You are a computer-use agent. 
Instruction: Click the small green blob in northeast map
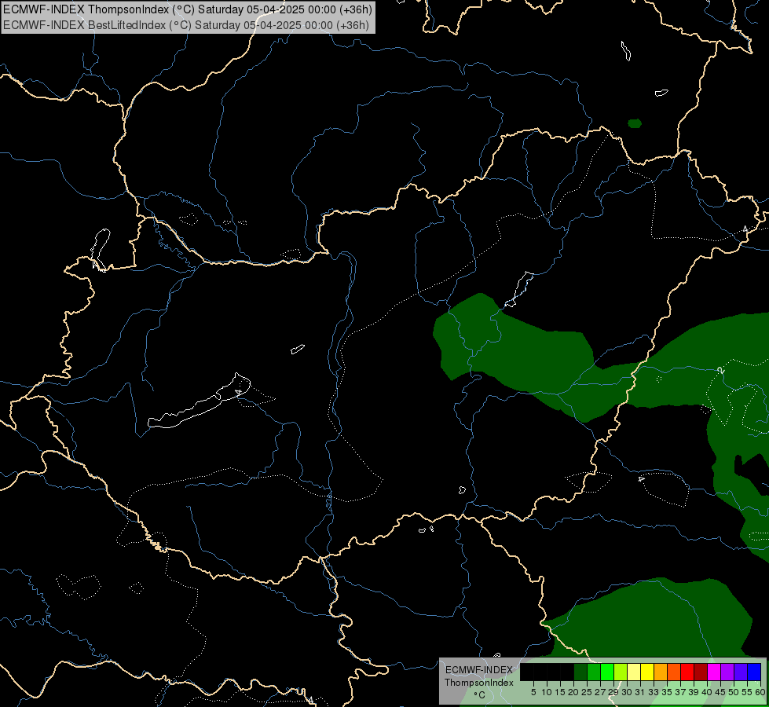(x=635, y=123)
